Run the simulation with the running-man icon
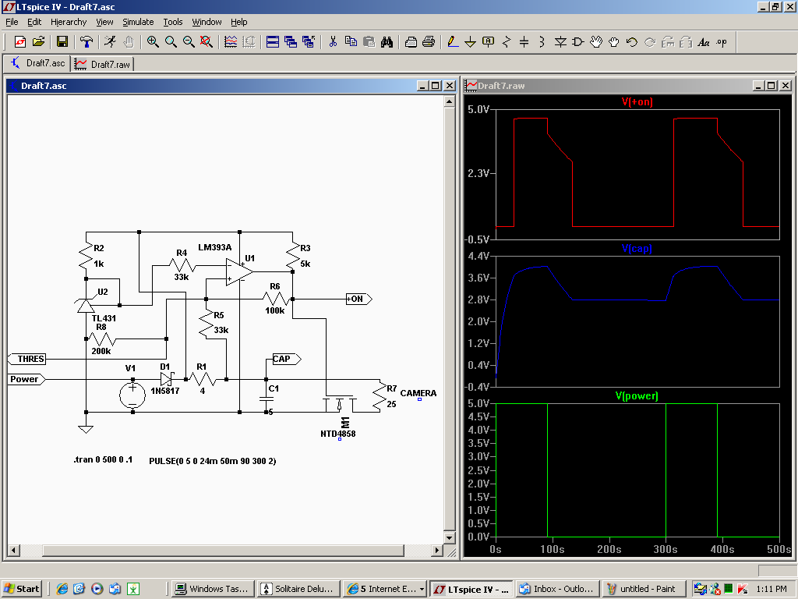798x599 pixels. tap(110, 42)
